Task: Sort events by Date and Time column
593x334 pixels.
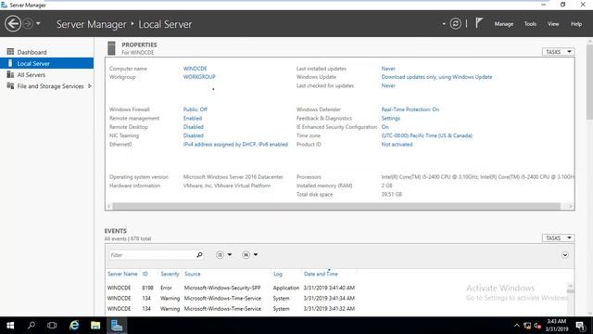Action: [x=321, y=274]
